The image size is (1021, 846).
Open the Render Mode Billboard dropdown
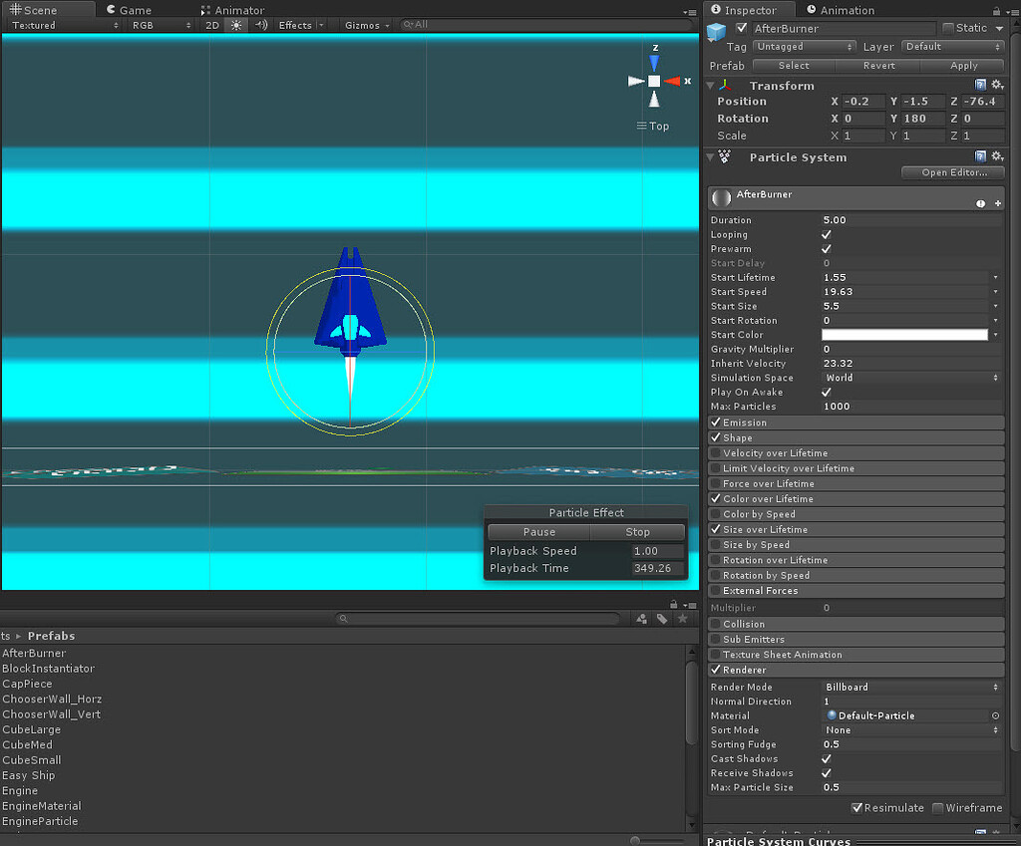pos(910,687)
